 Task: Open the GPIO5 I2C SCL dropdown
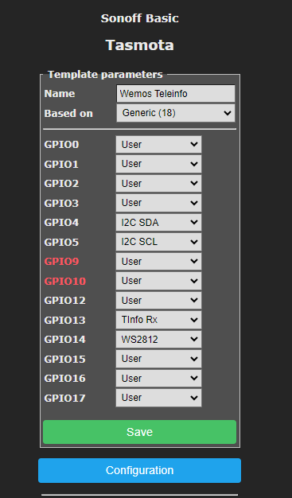158,242
